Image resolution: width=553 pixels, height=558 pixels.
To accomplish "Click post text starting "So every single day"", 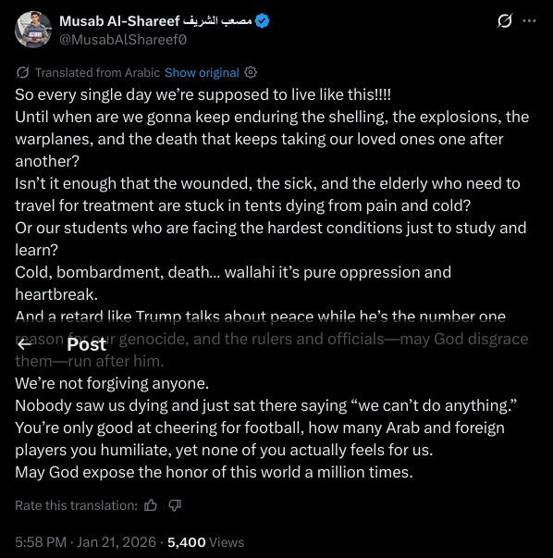I will pyautogui.click(x=203, y=94).
